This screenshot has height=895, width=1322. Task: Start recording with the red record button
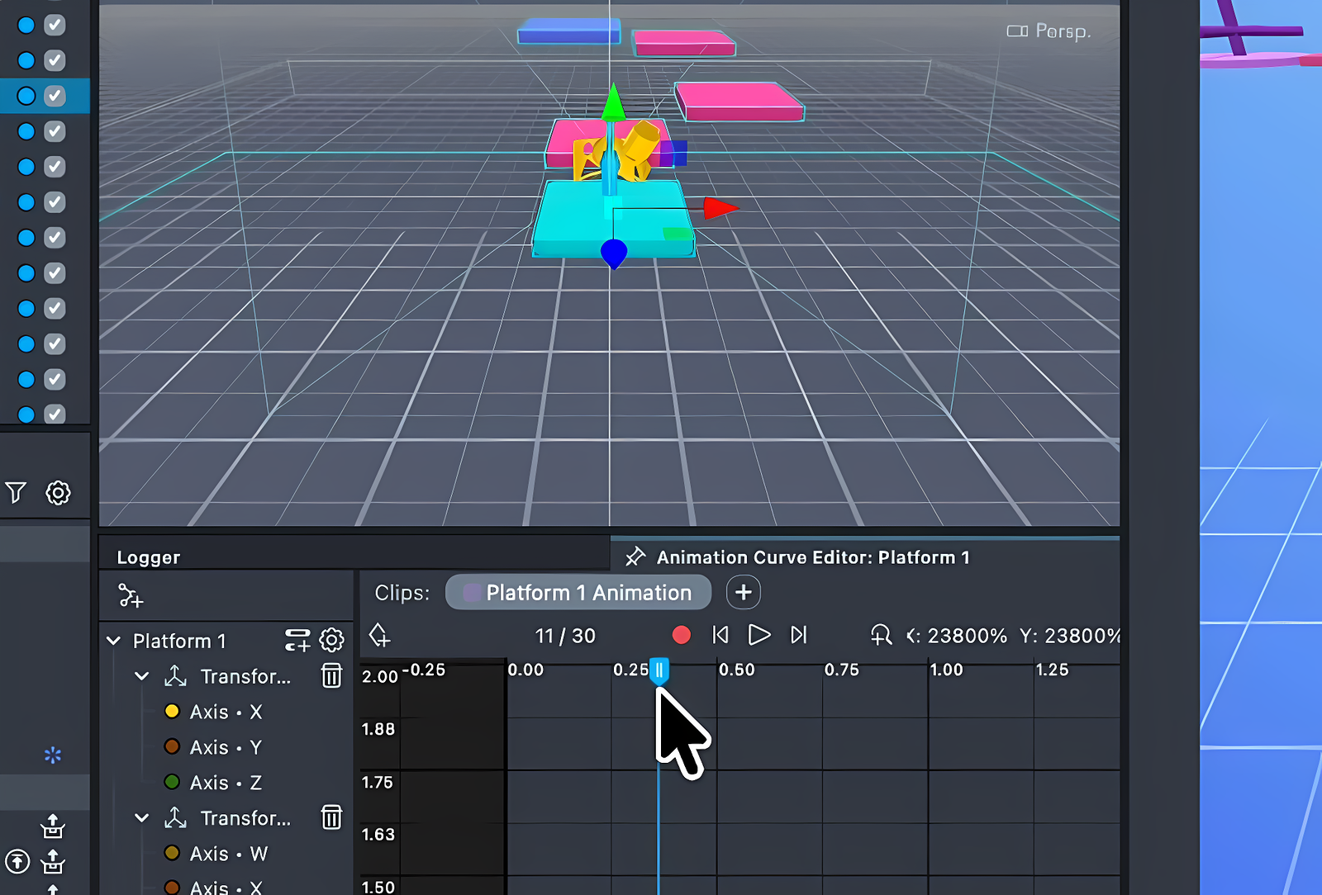coord(681,635)
